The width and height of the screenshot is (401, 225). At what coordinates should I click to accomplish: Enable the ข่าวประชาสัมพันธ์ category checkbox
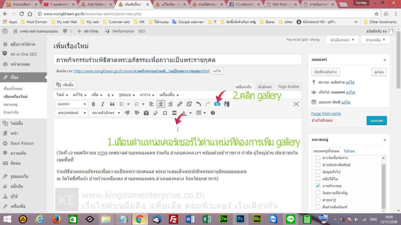318,164
